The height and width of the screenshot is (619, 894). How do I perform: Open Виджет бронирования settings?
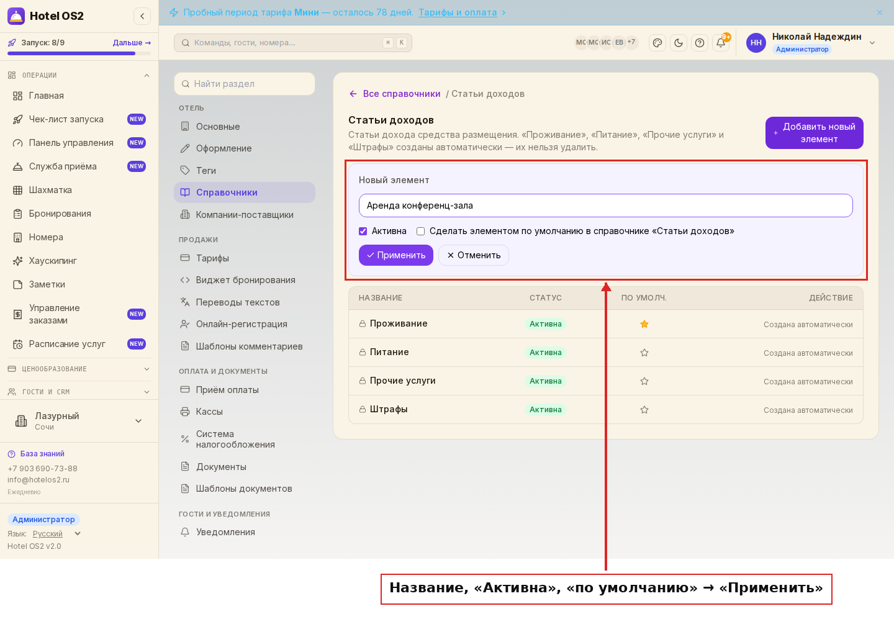tap(245, 280)
